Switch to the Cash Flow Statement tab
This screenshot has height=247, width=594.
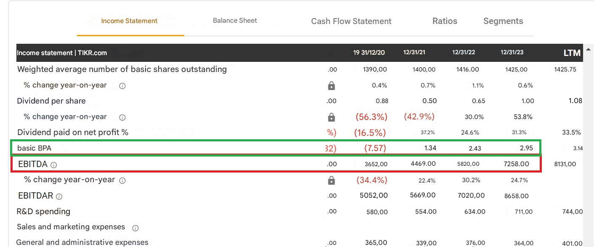point(351,21)
